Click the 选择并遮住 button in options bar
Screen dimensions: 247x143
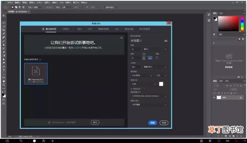point(110,7)
